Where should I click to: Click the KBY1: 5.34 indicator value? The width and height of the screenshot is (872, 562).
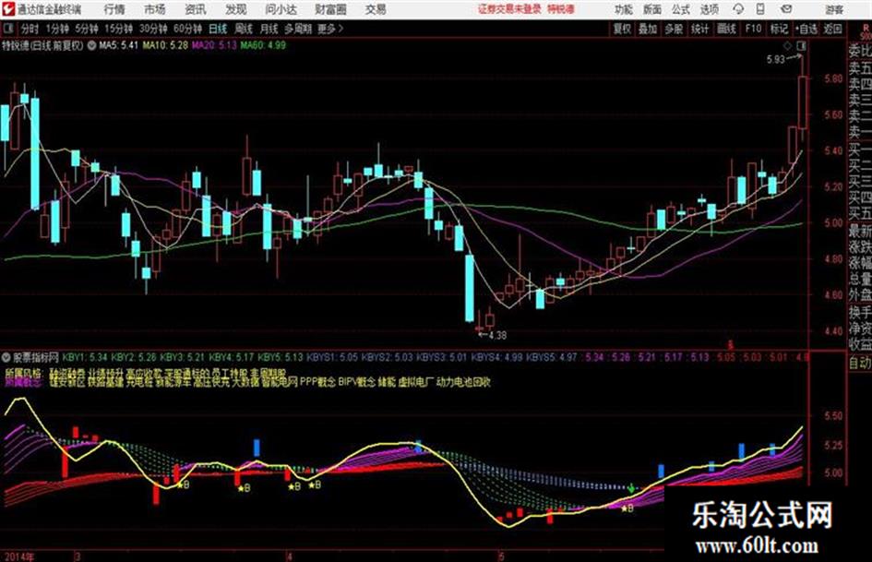click(x=85, y=357)
